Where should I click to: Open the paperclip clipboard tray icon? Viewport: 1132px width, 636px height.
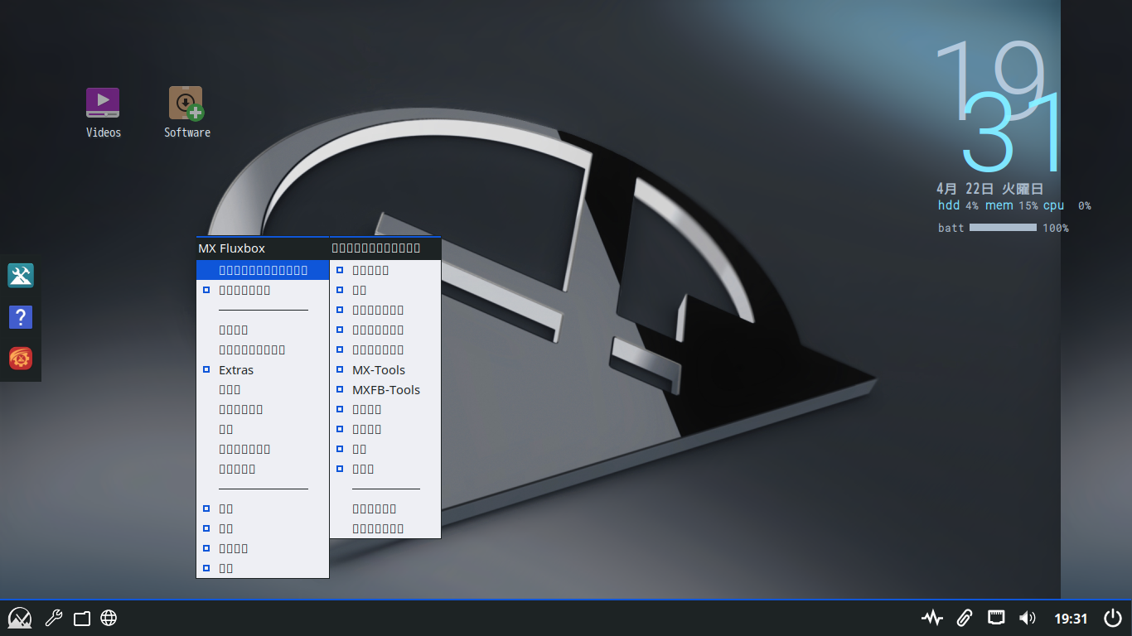[964, 618]
